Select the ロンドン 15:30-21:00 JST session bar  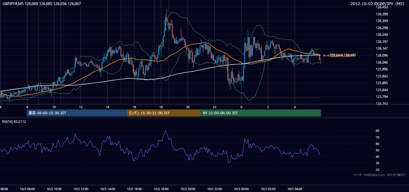pyautogui.click(x=164, y=113)
